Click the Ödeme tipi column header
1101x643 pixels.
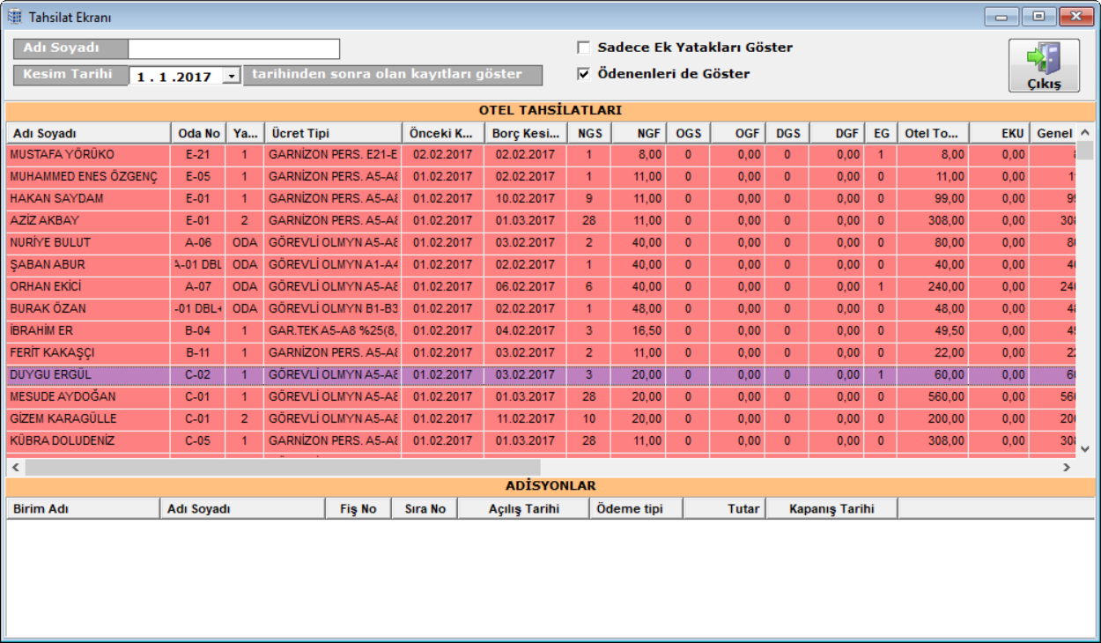coord(636,508)
